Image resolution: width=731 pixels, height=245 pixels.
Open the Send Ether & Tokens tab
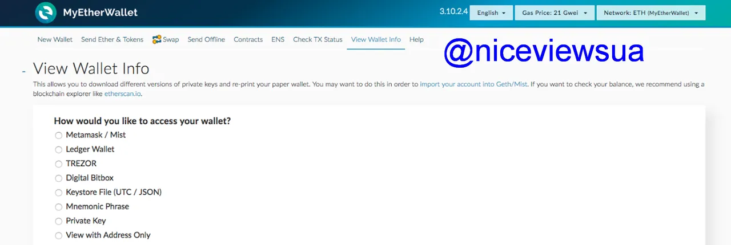click(x=112, y=39)
